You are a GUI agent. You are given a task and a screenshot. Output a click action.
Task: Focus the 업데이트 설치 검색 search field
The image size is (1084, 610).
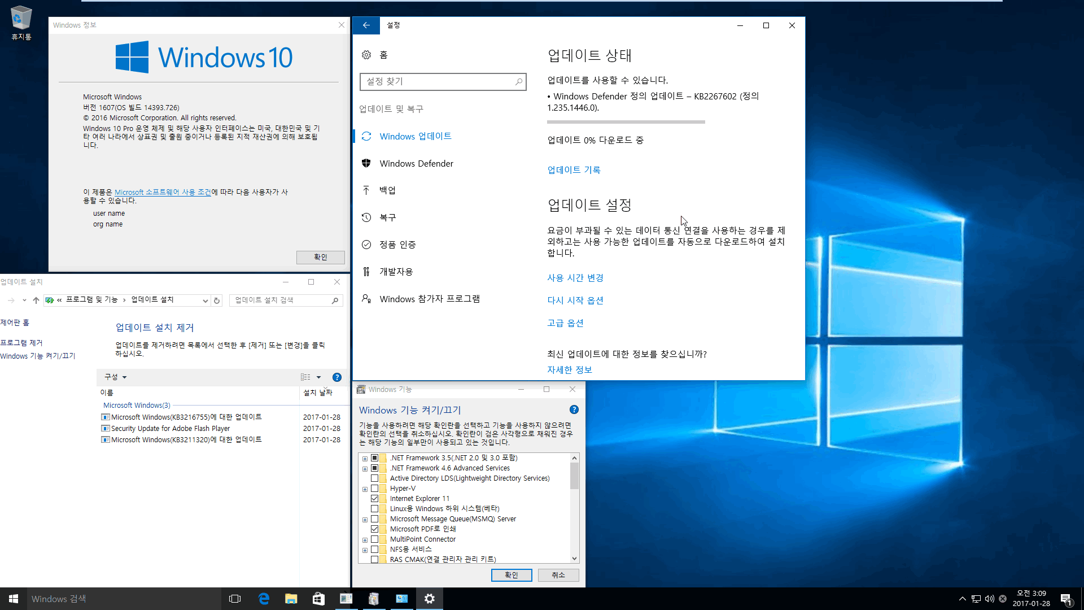pyautogui.click(x=287, y=300)
